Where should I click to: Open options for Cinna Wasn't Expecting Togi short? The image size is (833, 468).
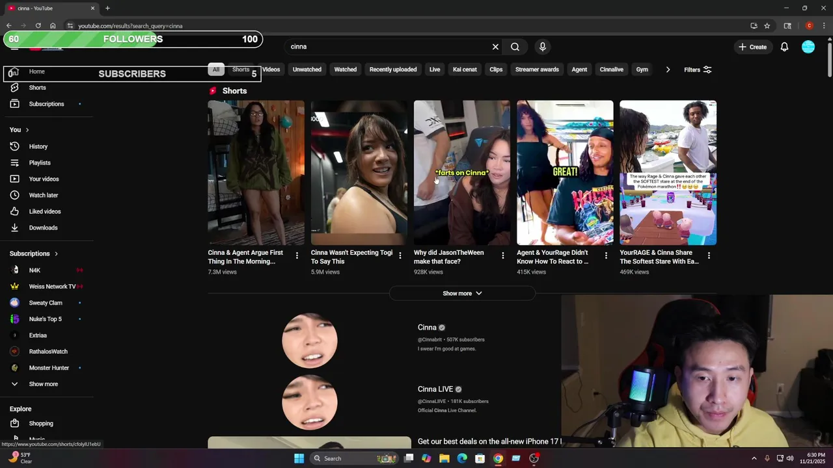(x=400, y=255)
